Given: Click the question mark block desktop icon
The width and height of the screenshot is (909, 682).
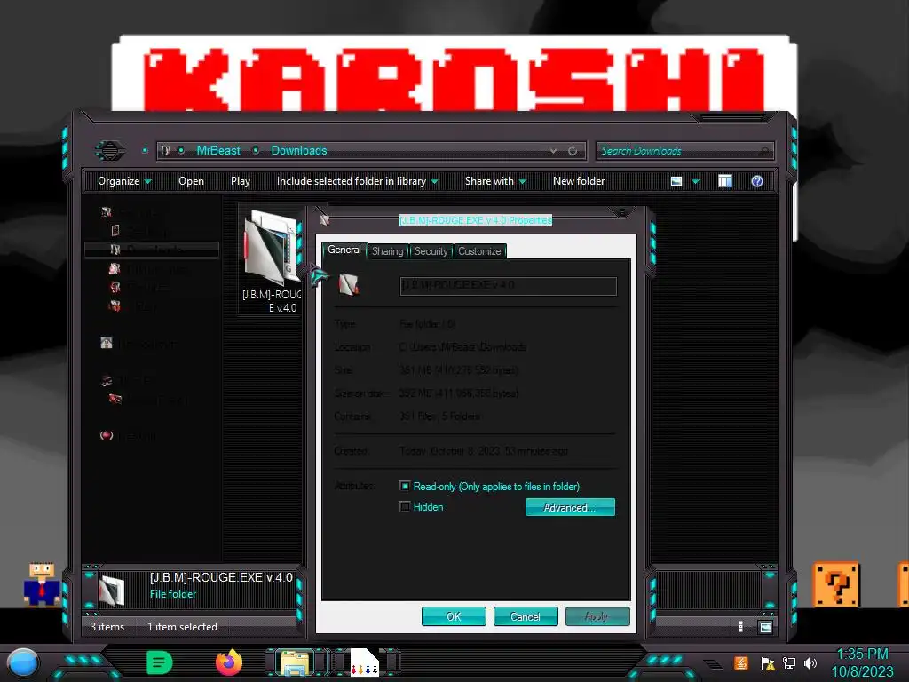Looking at the screenshot, I should [x=836, y=584].
